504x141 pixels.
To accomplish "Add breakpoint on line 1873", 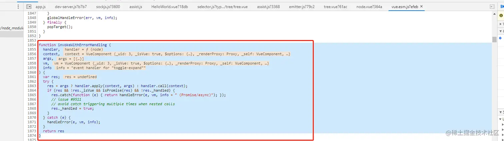I will click(32, 131).
